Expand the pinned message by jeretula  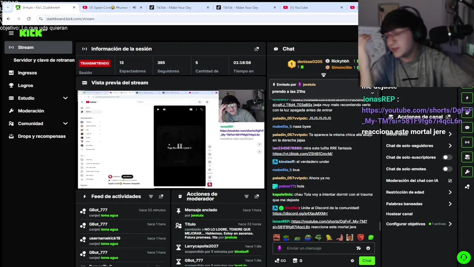tap(372, 93)
